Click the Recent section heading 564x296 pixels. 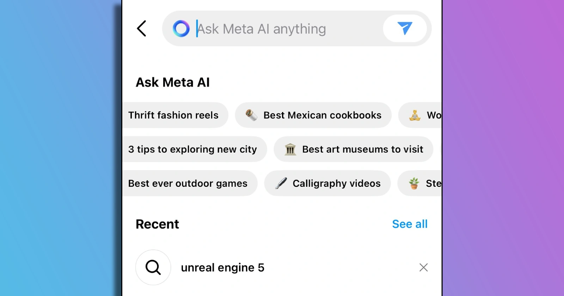[158, 224]
